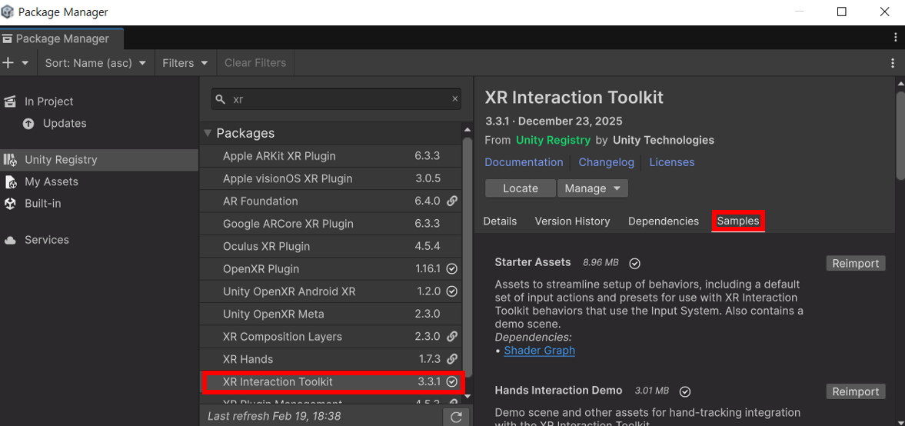Reimport the Hands Interaction Demo sample

[855, 392]
